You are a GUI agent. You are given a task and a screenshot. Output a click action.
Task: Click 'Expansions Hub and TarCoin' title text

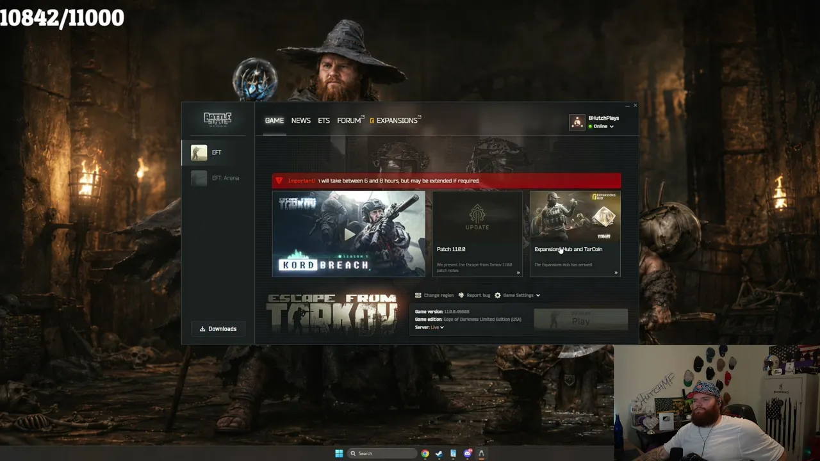click(x=568, y=249)
